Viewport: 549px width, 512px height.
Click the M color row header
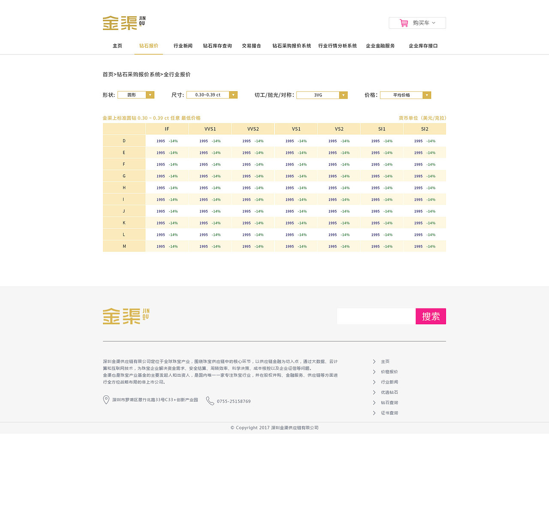tap(124, 246)
